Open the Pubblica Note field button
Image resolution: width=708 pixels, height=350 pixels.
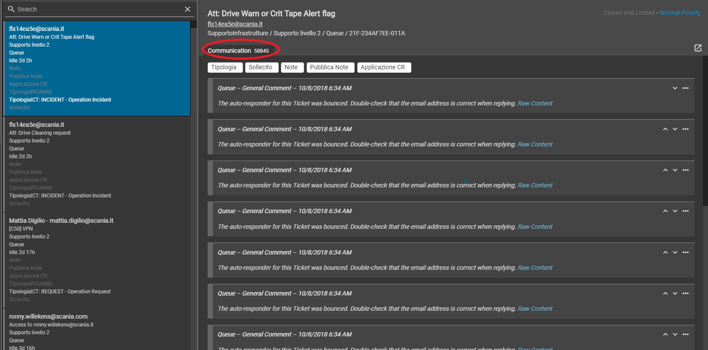[x=329, y=67]
